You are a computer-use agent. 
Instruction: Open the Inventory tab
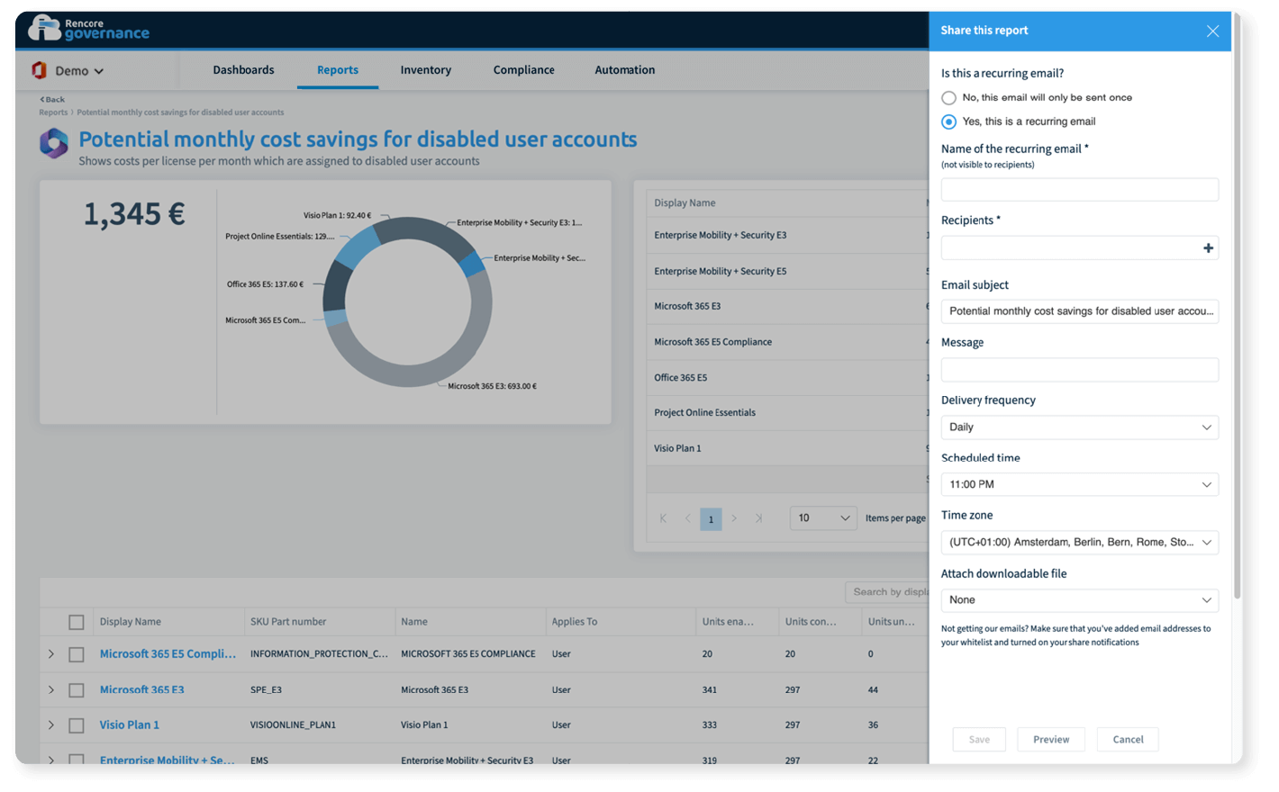tap(425, 70)
